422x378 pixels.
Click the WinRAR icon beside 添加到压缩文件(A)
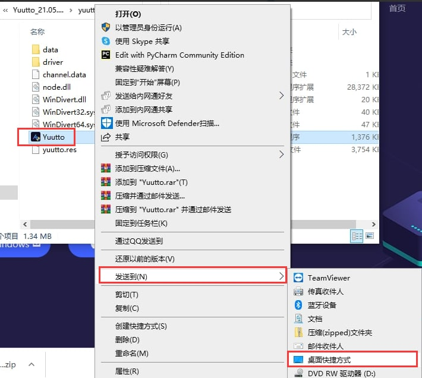(x=106, y=168)
